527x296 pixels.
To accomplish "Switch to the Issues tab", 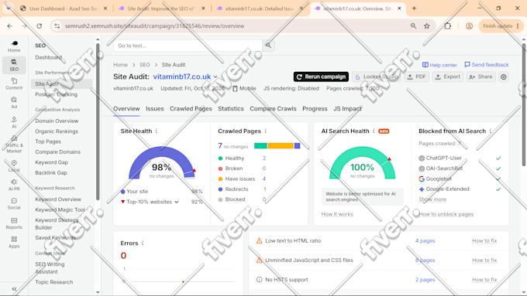I will click(x=154, y=109).
